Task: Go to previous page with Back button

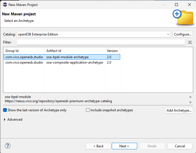Action: [x=98, y=146]
